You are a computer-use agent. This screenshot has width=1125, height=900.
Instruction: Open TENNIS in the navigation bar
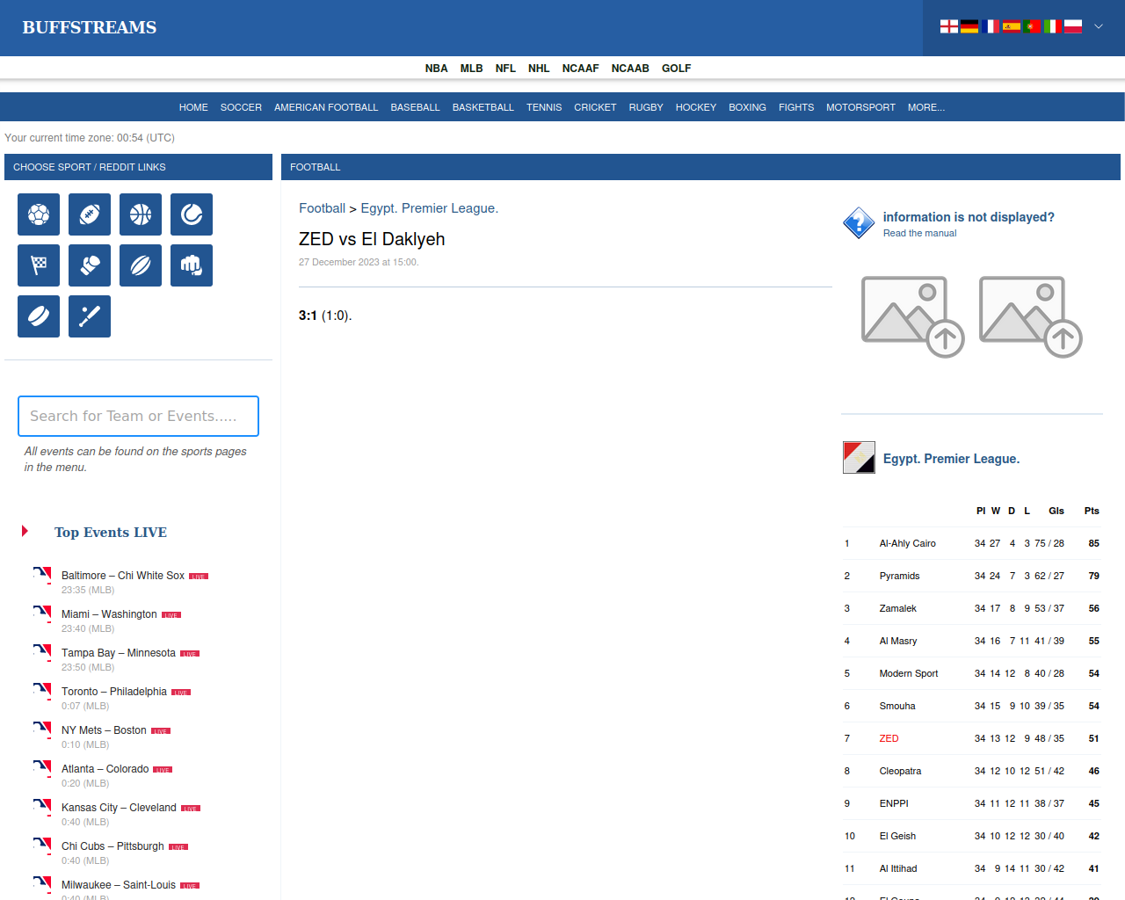pyautogui.click(x=544, y=107)
